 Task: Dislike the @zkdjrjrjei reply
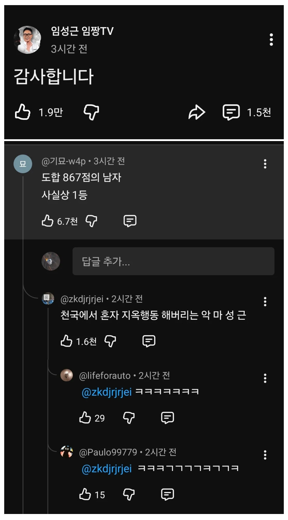click(110, 341)
